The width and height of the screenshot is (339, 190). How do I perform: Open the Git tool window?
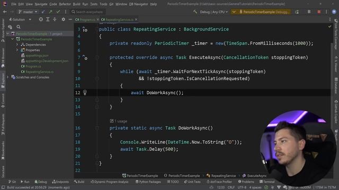[12, 182]
